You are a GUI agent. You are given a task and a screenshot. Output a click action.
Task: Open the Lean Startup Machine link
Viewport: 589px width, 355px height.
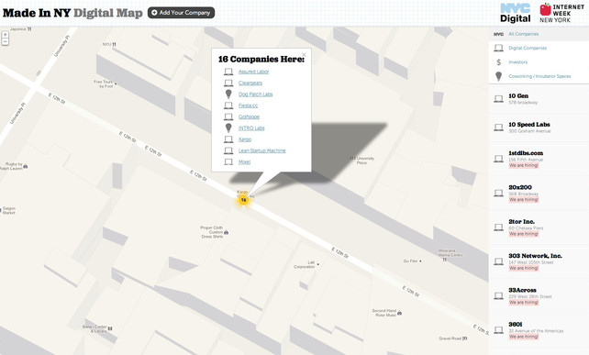(x=261, y=150)
